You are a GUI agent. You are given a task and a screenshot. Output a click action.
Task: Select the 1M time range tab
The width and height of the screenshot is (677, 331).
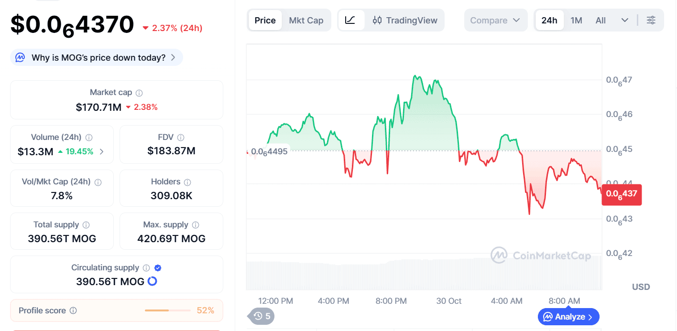(576, 21)
